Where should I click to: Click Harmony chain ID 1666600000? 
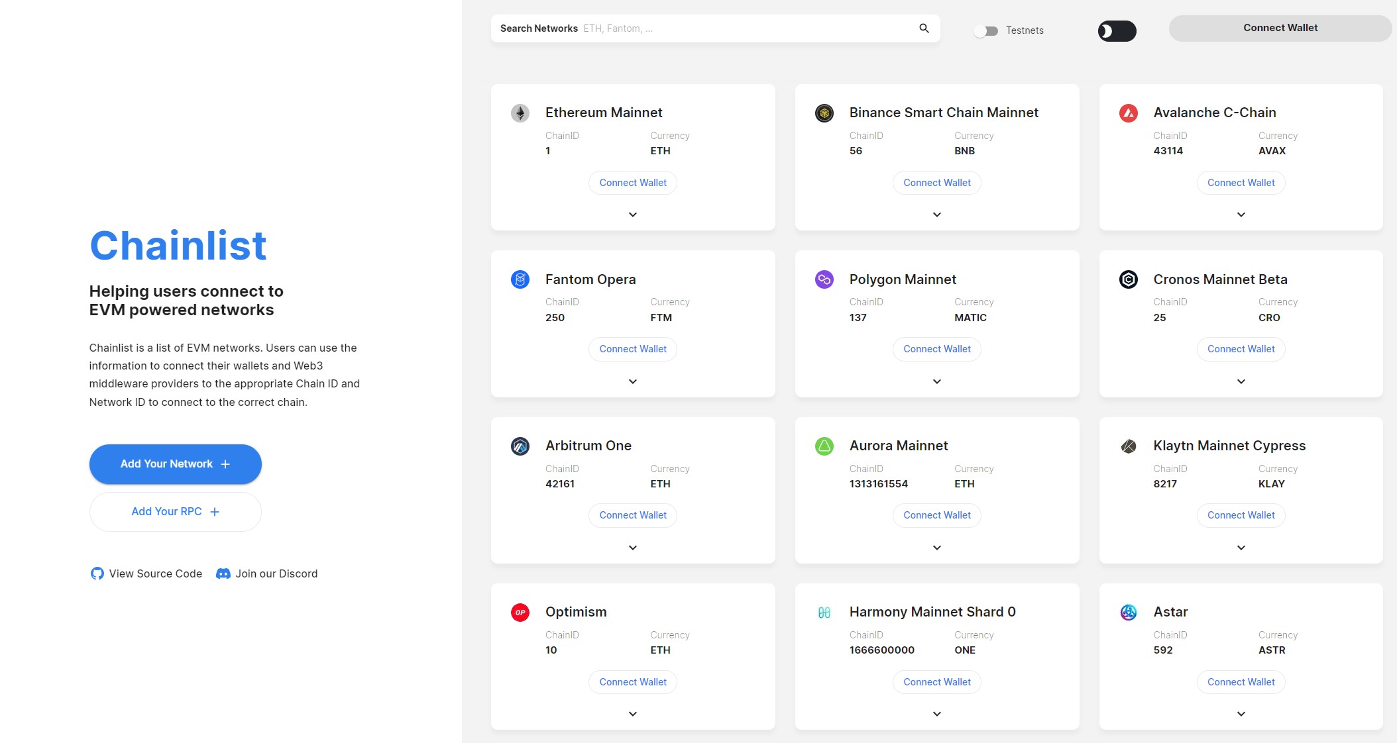click(x=882, y=650)
